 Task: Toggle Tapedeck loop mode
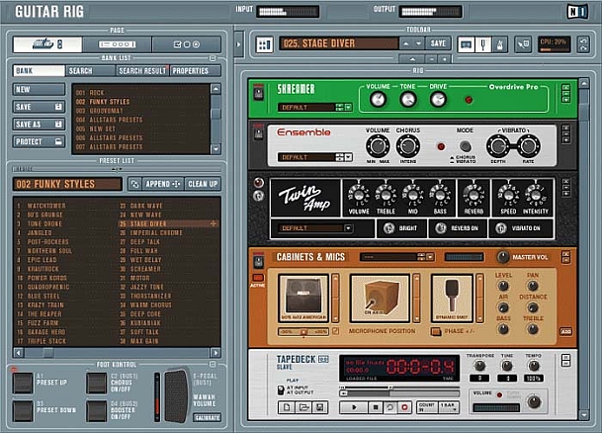tap(389, 407)
